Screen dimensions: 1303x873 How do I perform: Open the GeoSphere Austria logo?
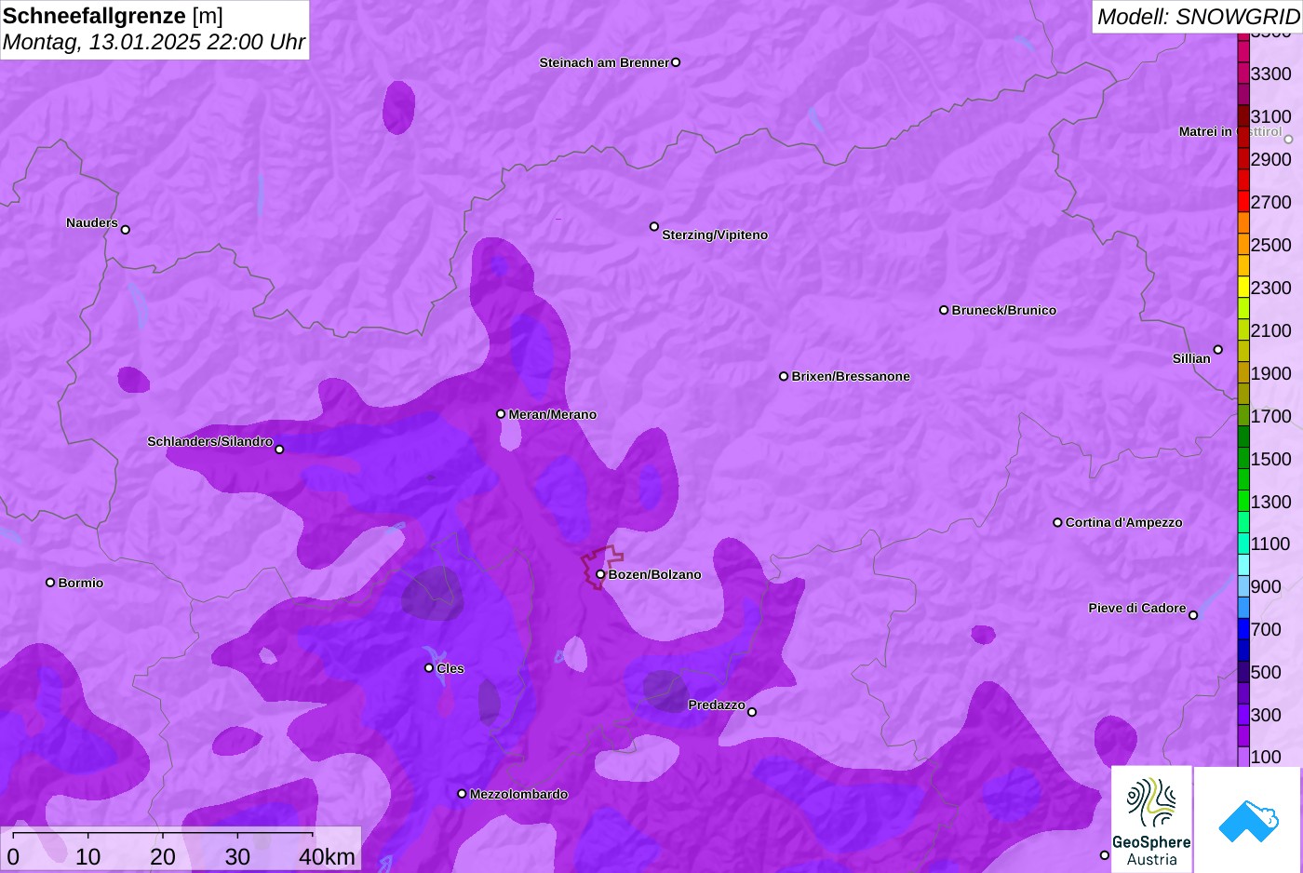[x=1152, y=819]
